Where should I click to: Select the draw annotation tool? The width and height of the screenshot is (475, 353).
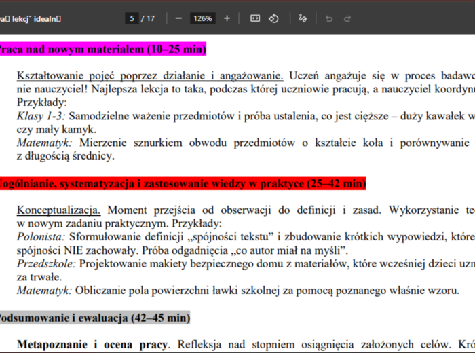[303, 19]
